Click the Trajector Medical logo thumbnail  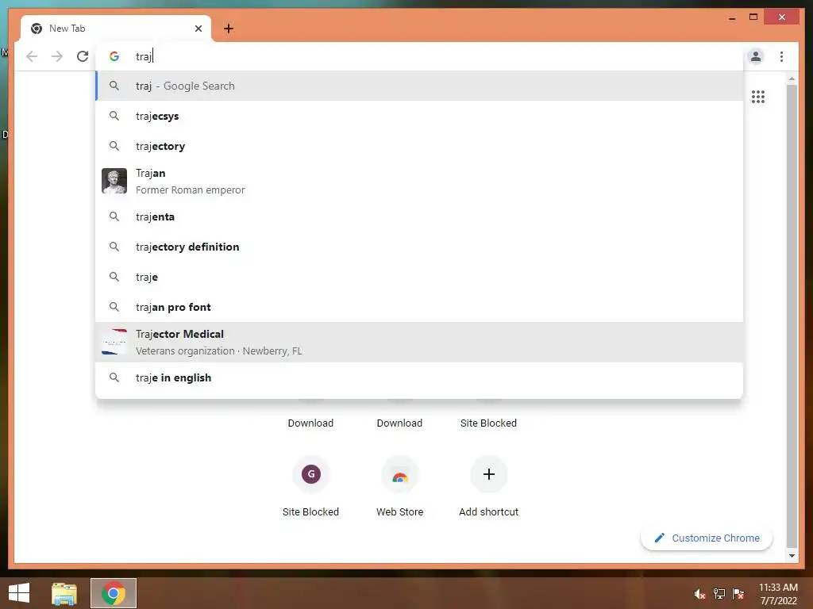tap(114, 342)
